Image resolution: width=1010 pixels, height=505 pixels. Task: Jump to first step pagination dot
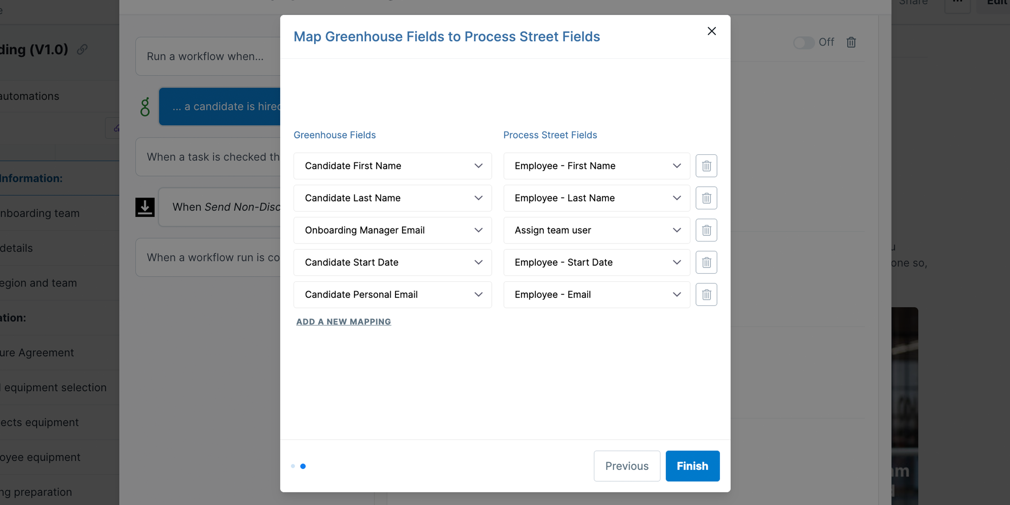(293, 466)
